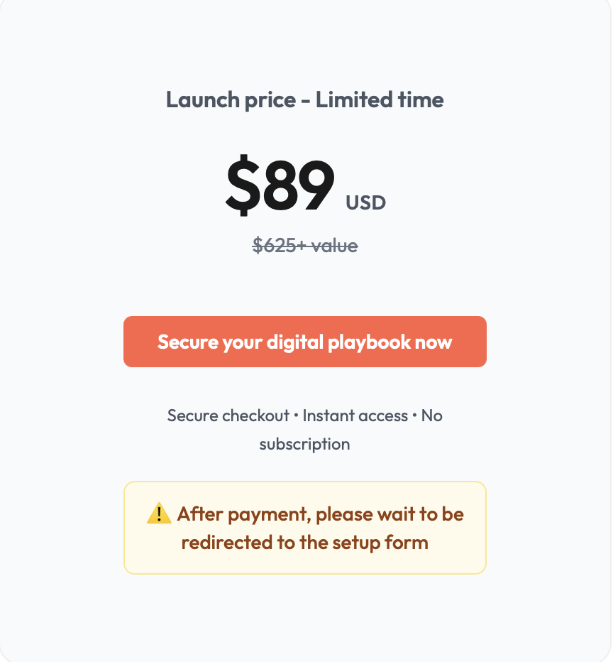The width and height of the screenshot is (613, 662).
Task: Click the "No" text after Instant access
Action: pos(432,416)
